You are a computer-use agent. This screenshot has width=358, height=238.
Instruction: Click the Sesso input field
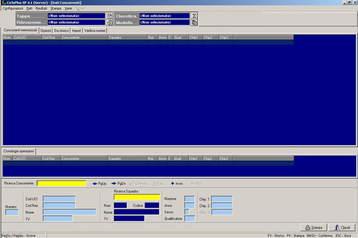187,212
